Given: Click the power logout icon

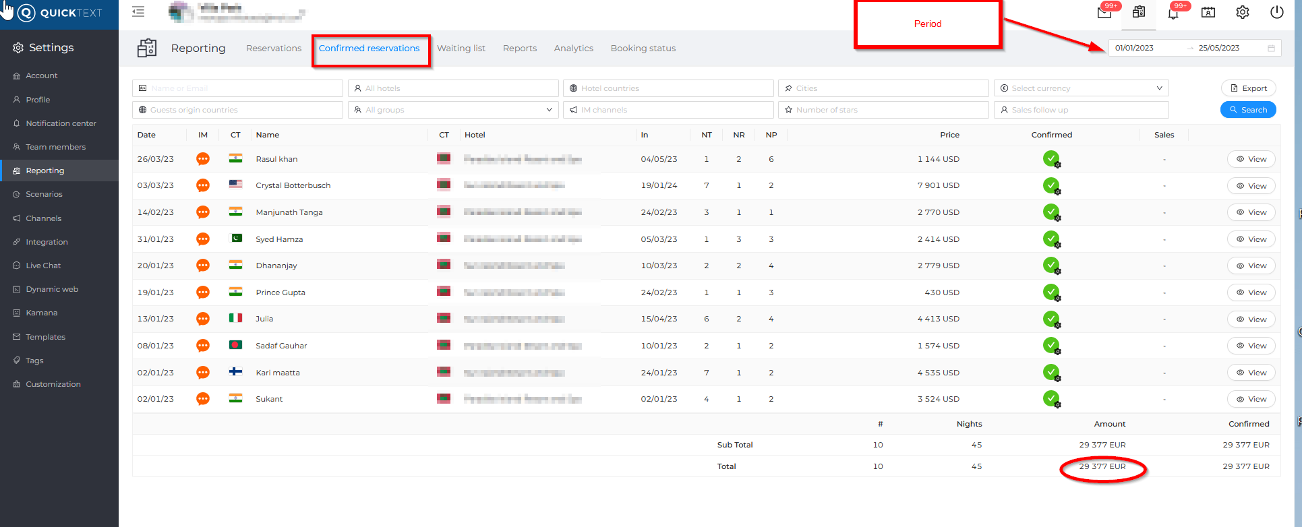Looking at the screenshot, I should click(x=1276, y=13).
